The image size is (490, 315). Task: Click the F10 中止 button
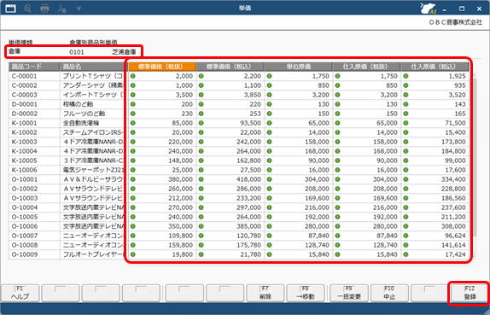point(389,293)
